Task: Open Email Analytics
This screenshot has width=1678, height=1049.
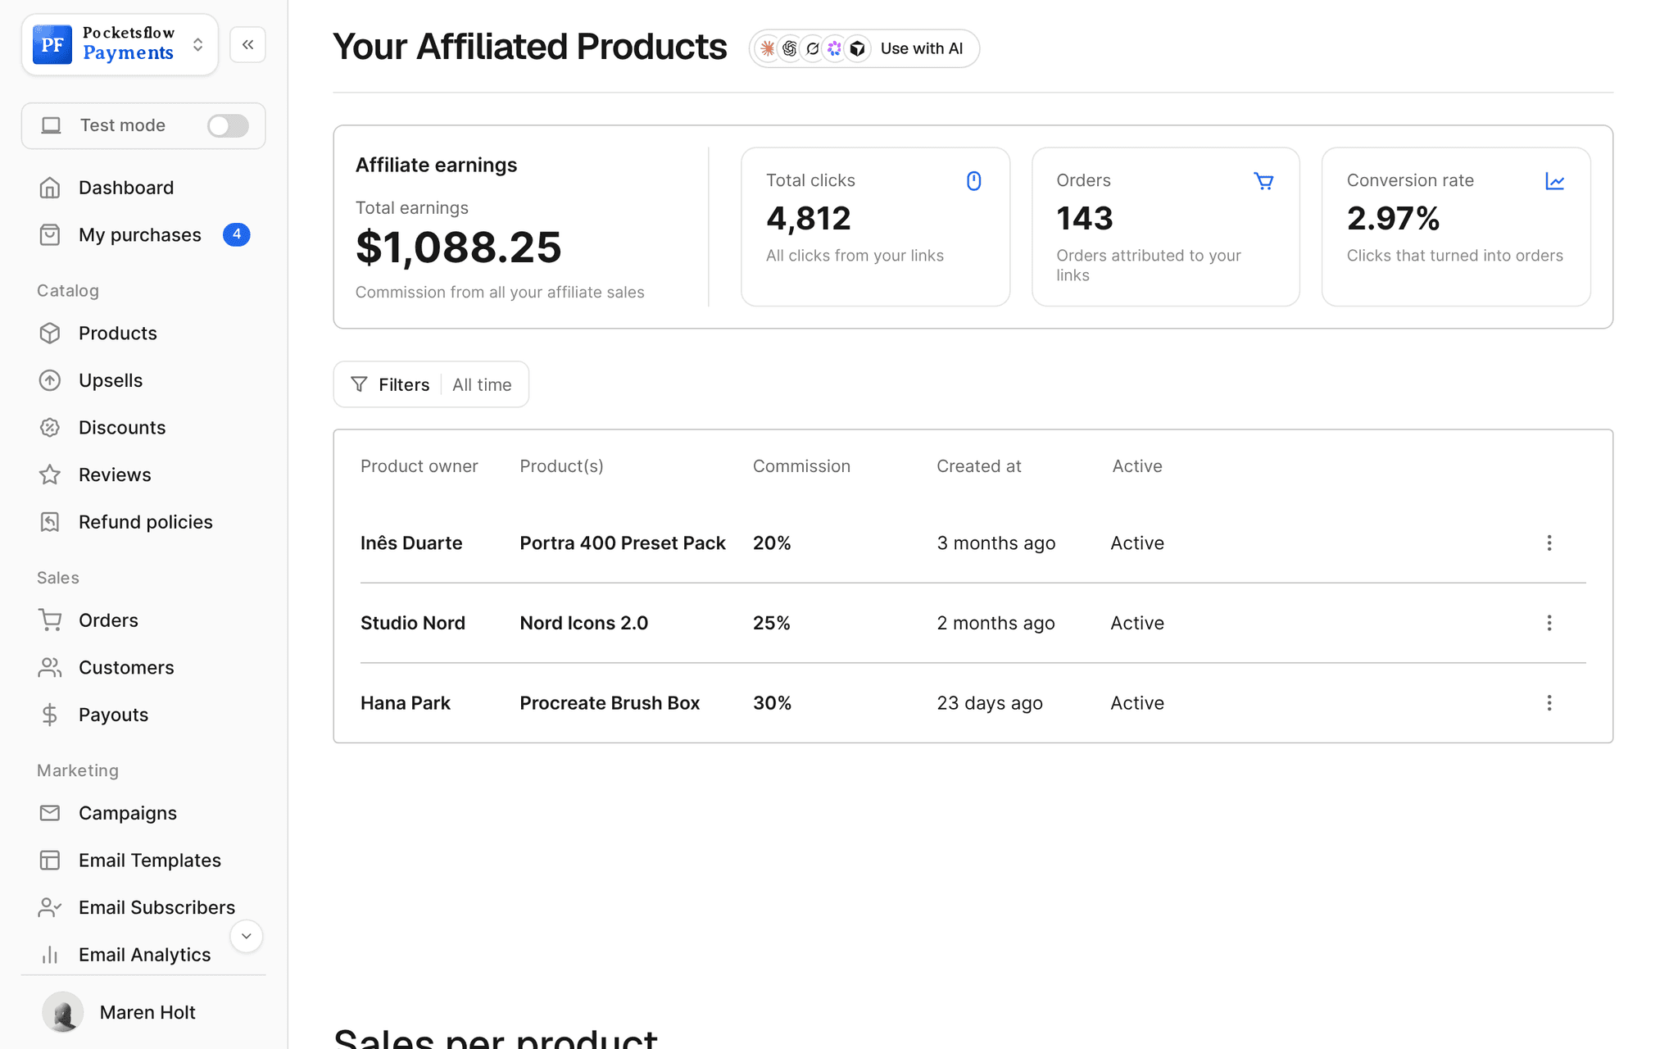Action: [x=144, y=955]
